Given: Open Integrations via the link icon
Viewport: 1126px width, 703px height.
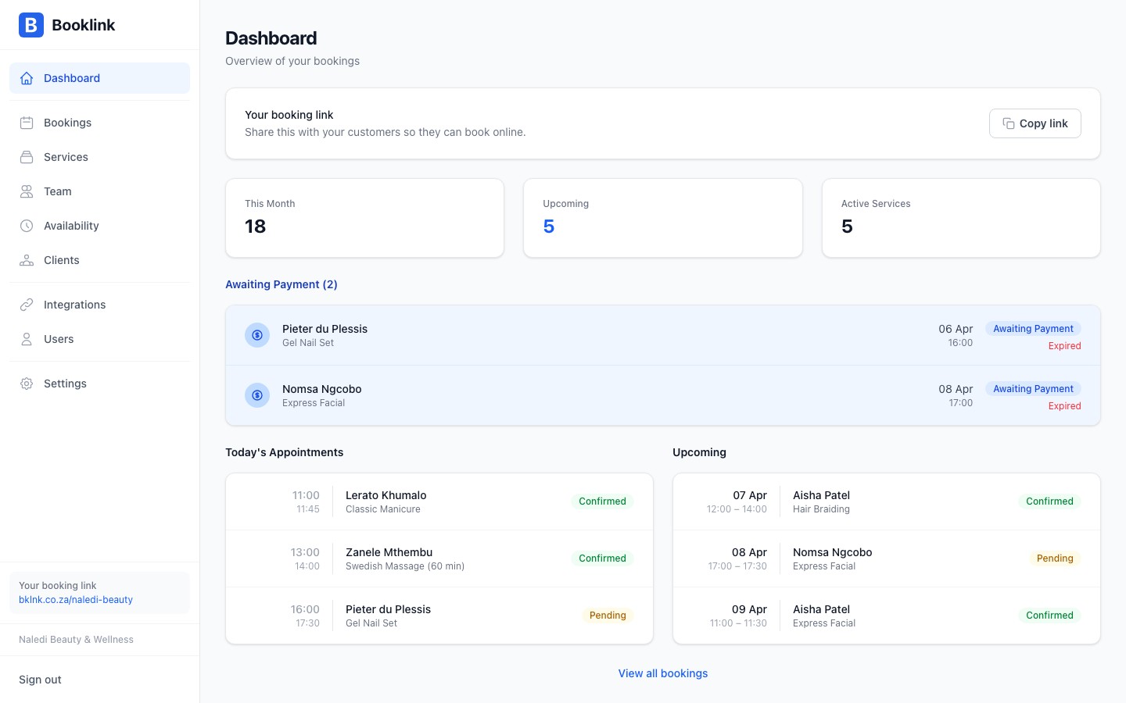Looking at the screenshot, I should pyautogui.click(x=27, y=305).
